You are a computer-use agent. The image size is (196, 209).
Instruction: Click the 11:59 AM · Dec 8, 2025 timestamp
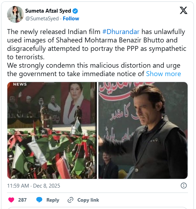(x=34, y=186)
